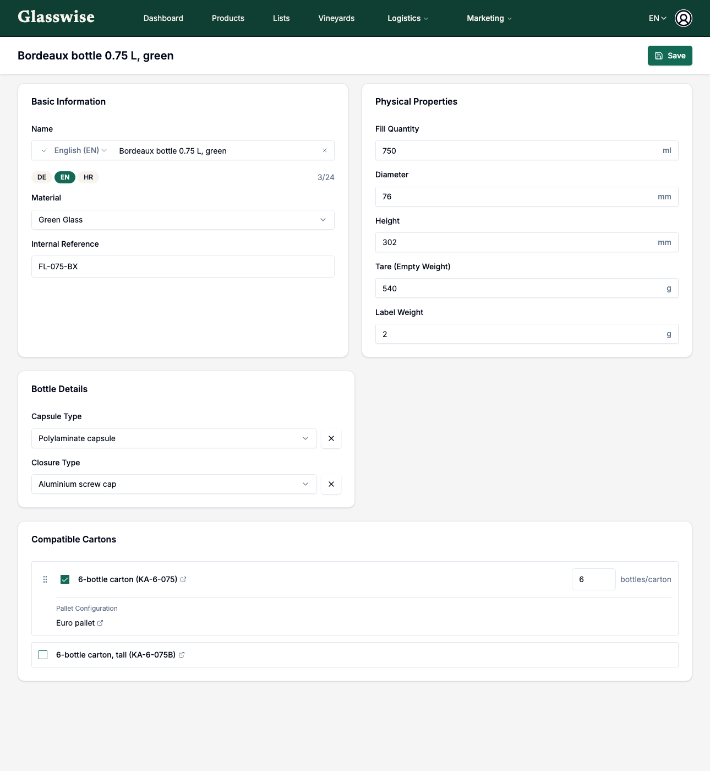
Task: Clear the Closure Type selection
Action: (331, 484)
